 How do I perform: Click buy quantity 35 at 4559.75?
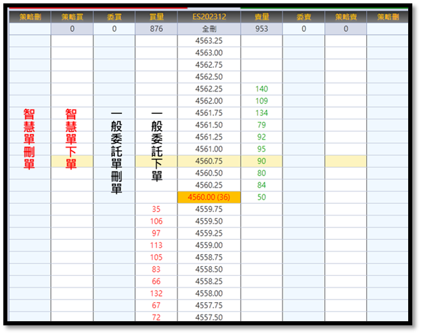pos(156,209)
